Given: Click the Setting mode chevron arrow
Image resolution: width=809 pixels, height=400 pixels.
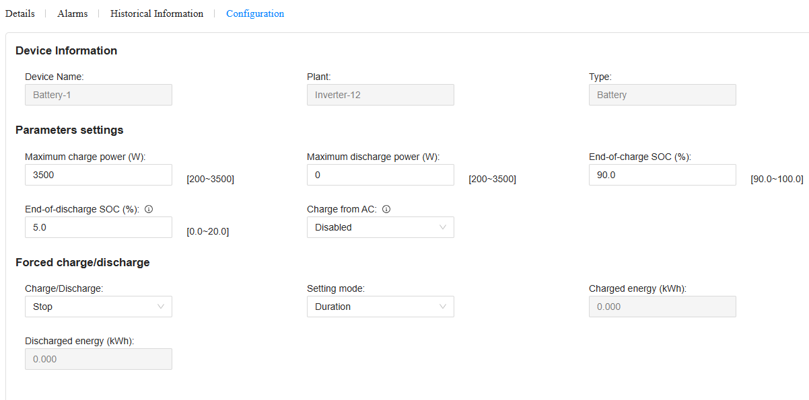Looking at the screenshot, I should coord(443,307).
